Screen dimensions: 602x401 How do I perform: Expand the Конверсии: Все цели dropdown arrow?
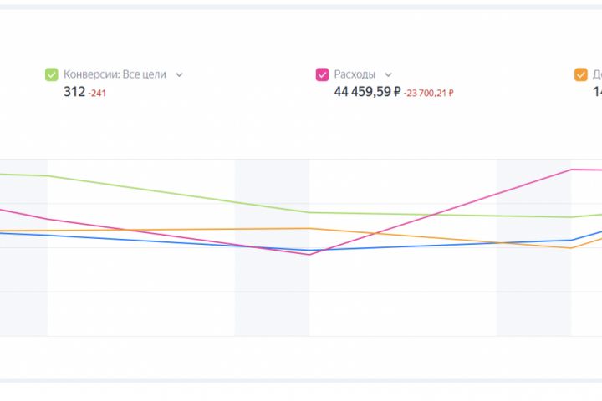coord(180,74)
